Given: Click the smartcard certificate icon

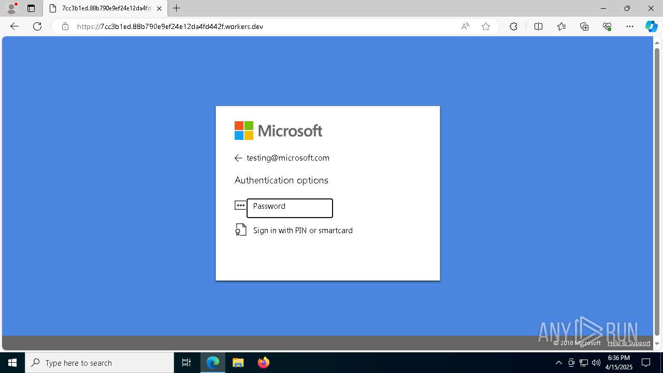Looking at the screenshot, I should click(240, 229).
